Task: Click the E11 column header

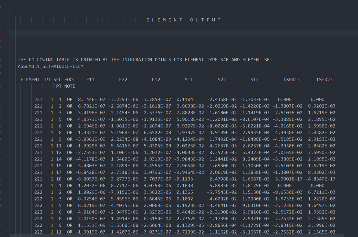Action: (90, 79)
